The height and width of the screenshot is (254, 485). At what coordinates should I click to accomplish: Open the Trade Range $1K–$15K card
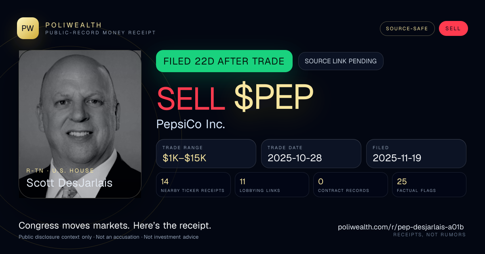206,154
